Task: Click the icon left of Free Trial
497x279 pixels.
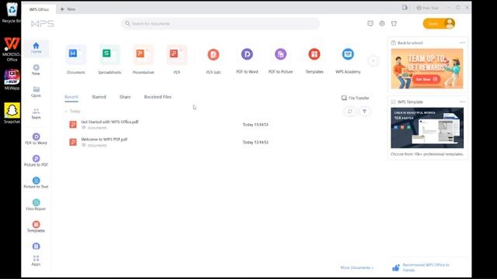Action: (405, 8)
